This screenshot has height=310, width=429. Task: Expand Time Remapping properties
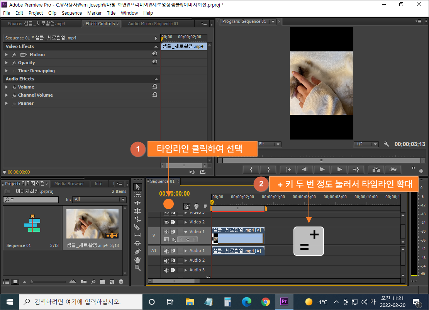(x=7, y=71)
